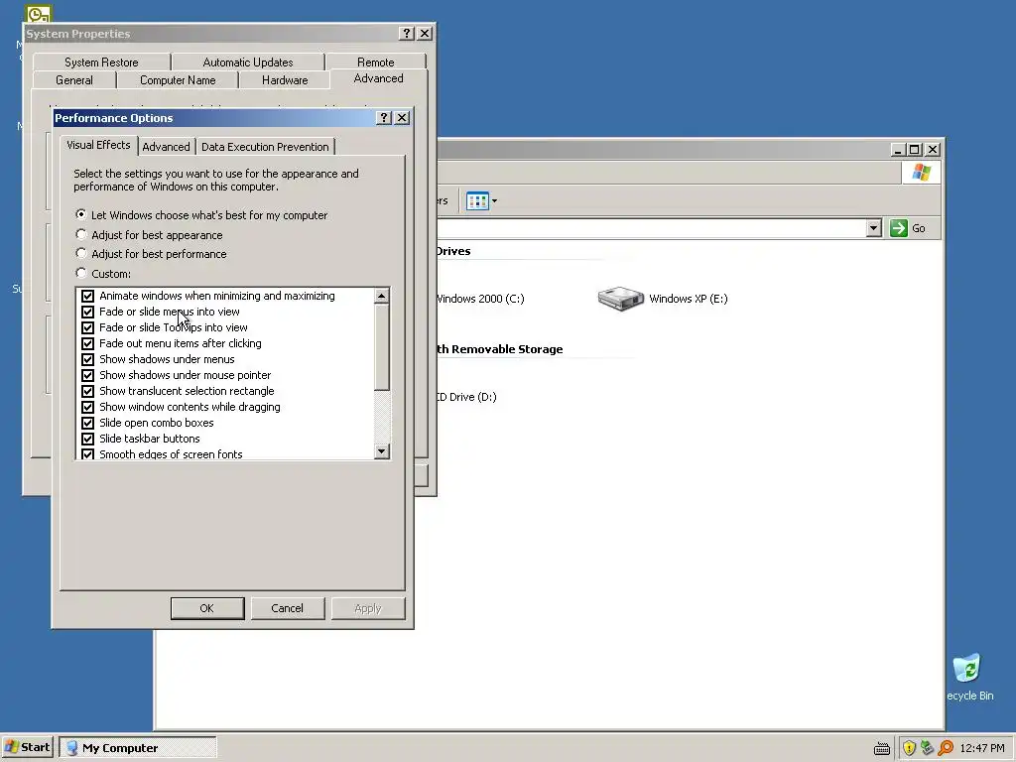
Task: Click Cancel in Performance Options
Action: click(287, 608)
